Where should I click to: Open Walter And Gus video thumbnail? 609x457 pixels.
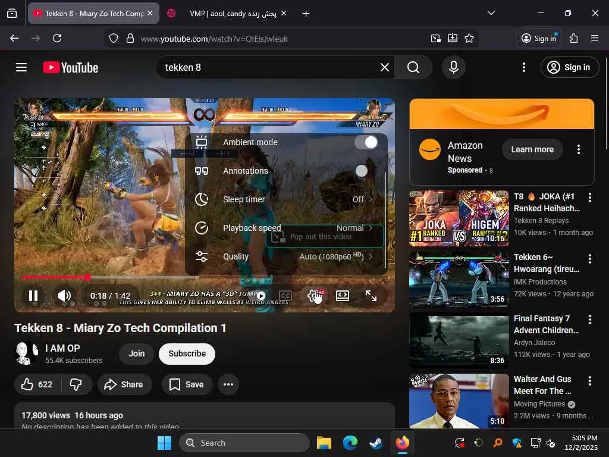click(x=459, y=401)
